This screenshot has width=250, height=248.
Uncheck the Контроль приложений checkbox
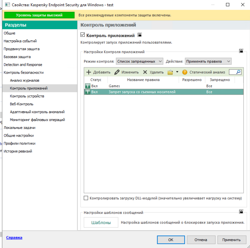tap(82, 35)
